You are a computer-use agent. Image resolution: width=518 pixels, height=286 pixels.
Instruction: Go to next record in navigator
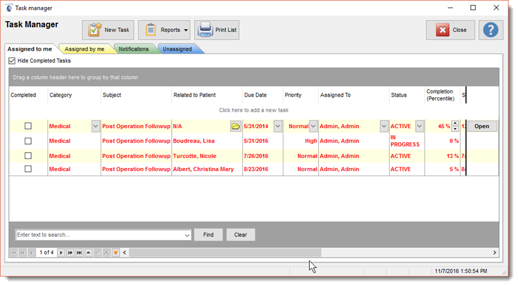click(61, 253)
